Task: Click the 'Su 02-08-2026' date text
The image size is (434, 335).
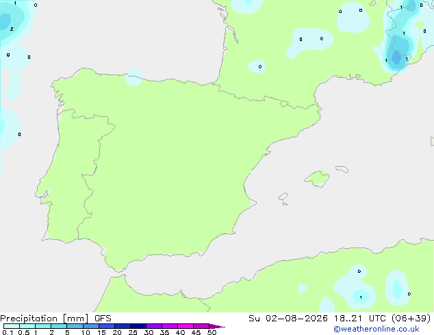Action: 288,319
